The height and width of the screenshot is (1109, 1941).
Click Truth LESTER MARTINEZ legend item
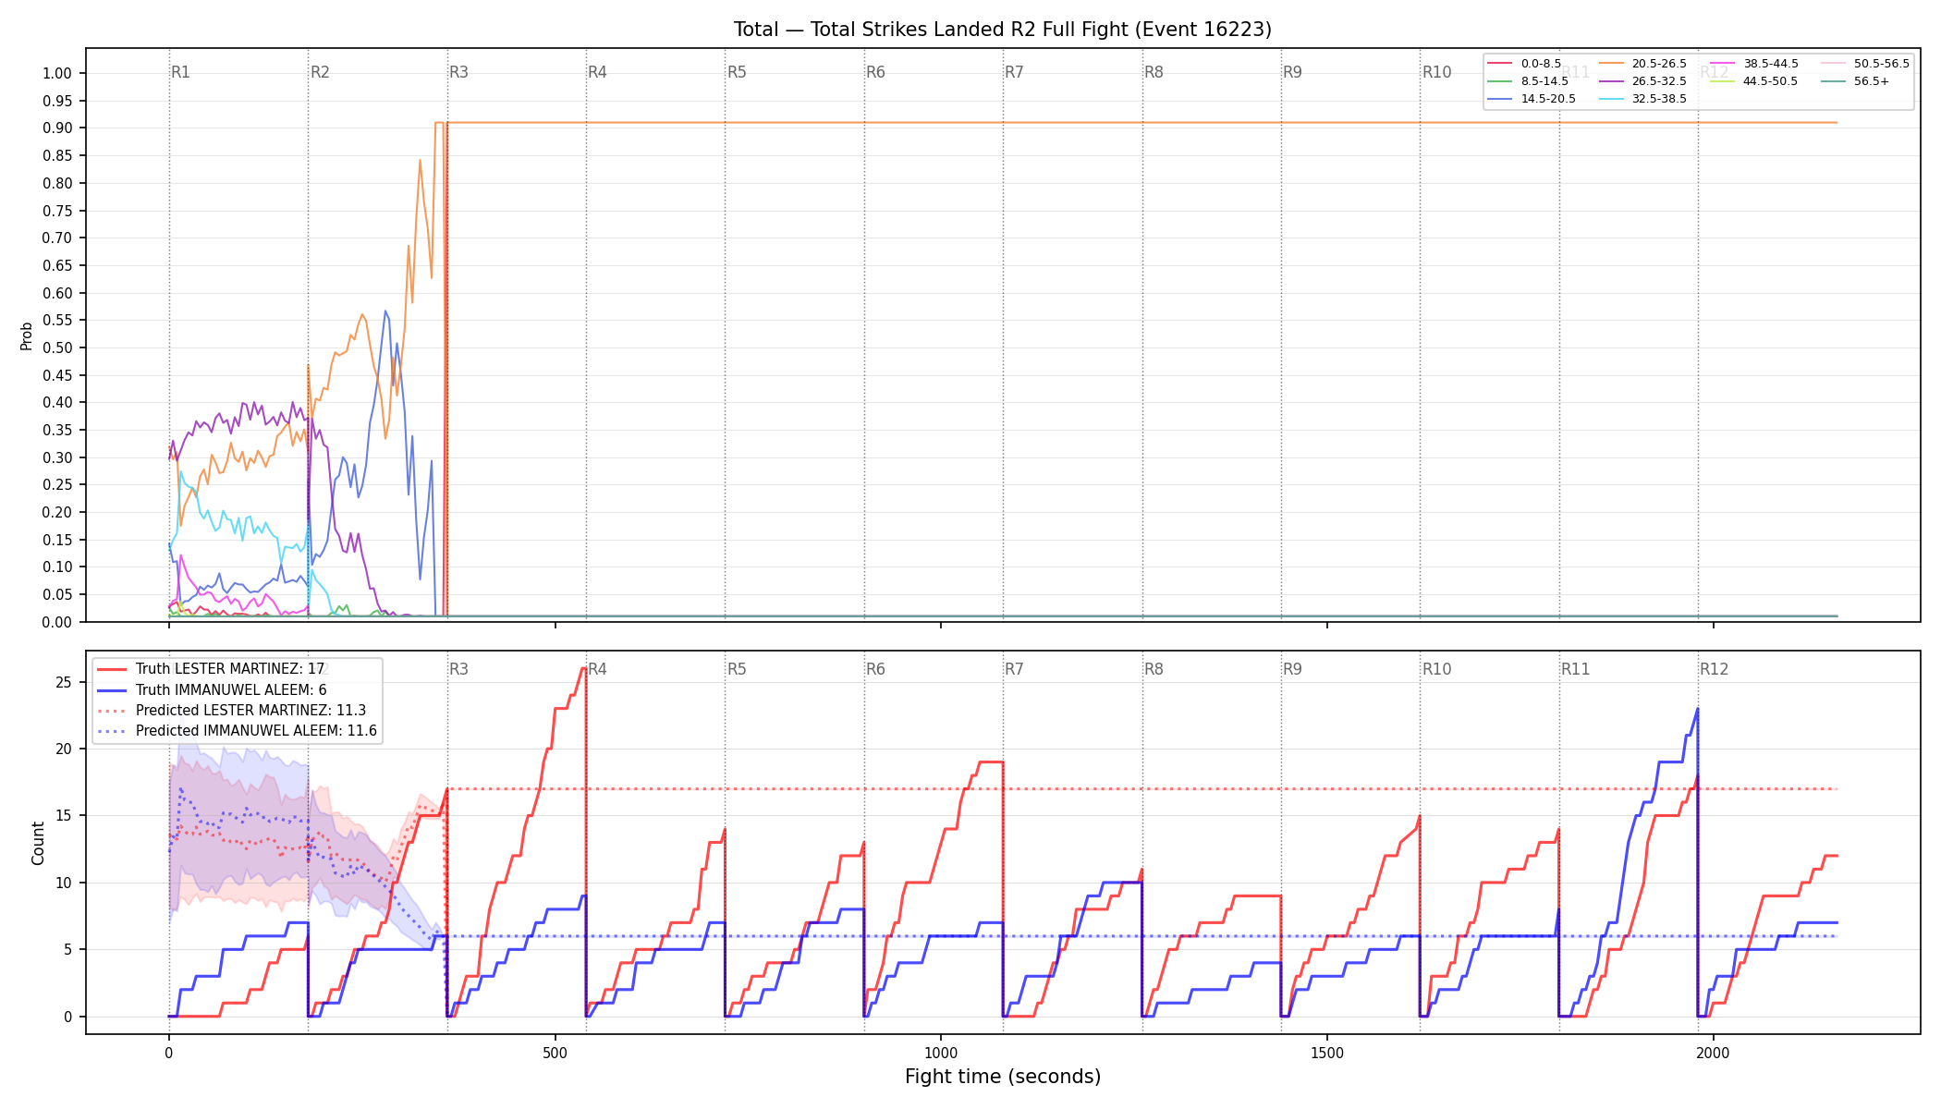pos(211,669)
